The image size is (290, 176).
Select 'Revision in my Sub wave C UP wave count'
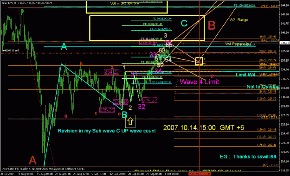(107, 131)
